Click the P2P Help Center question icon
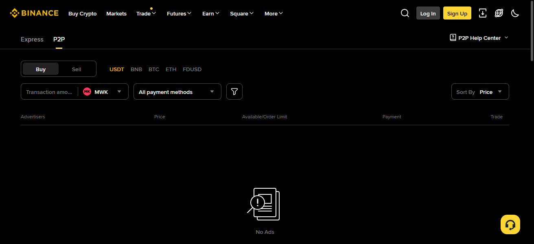Image resolution: width=534 pixels, height=244 pixels. click(x=453, y=37)
